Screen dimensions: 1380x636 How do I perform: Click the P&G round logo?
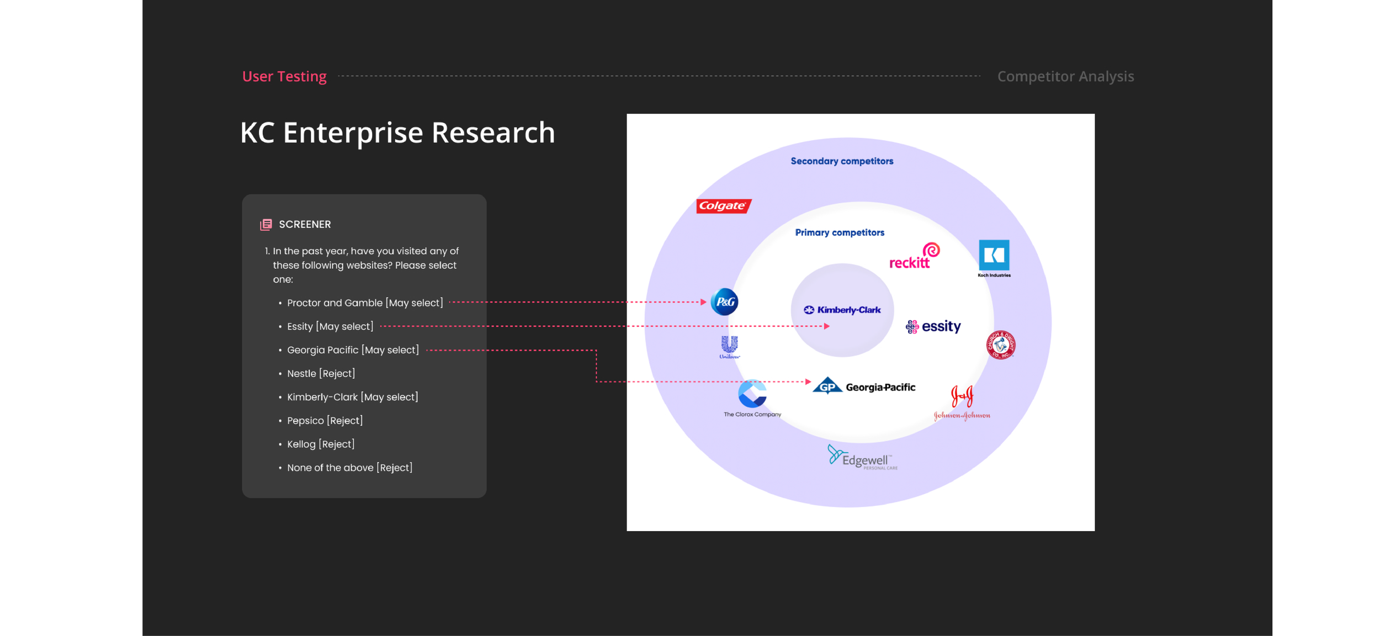pos(724,302)
